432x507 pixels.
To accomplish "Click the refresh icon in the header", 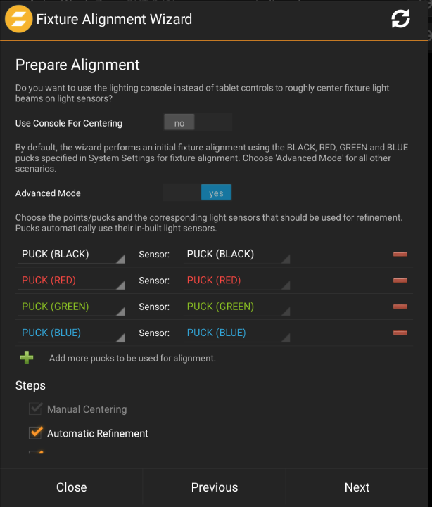I will (400, 19).
